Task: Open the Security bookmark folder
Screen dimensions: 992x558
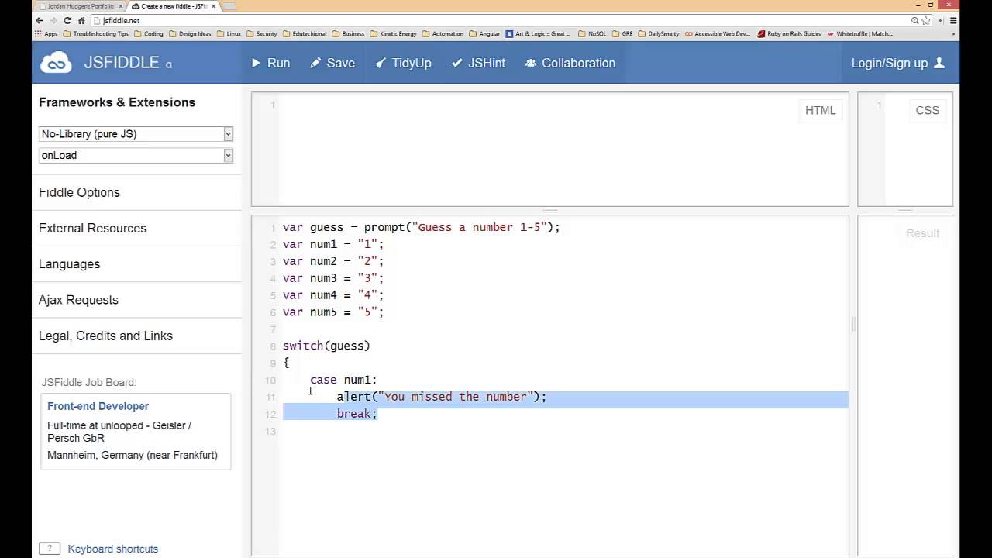Action: point(262,34)
